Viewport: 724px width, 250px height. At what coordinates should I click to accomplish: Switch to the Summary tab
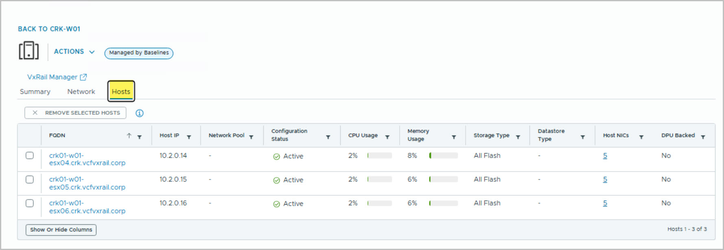tap(35, 92)
